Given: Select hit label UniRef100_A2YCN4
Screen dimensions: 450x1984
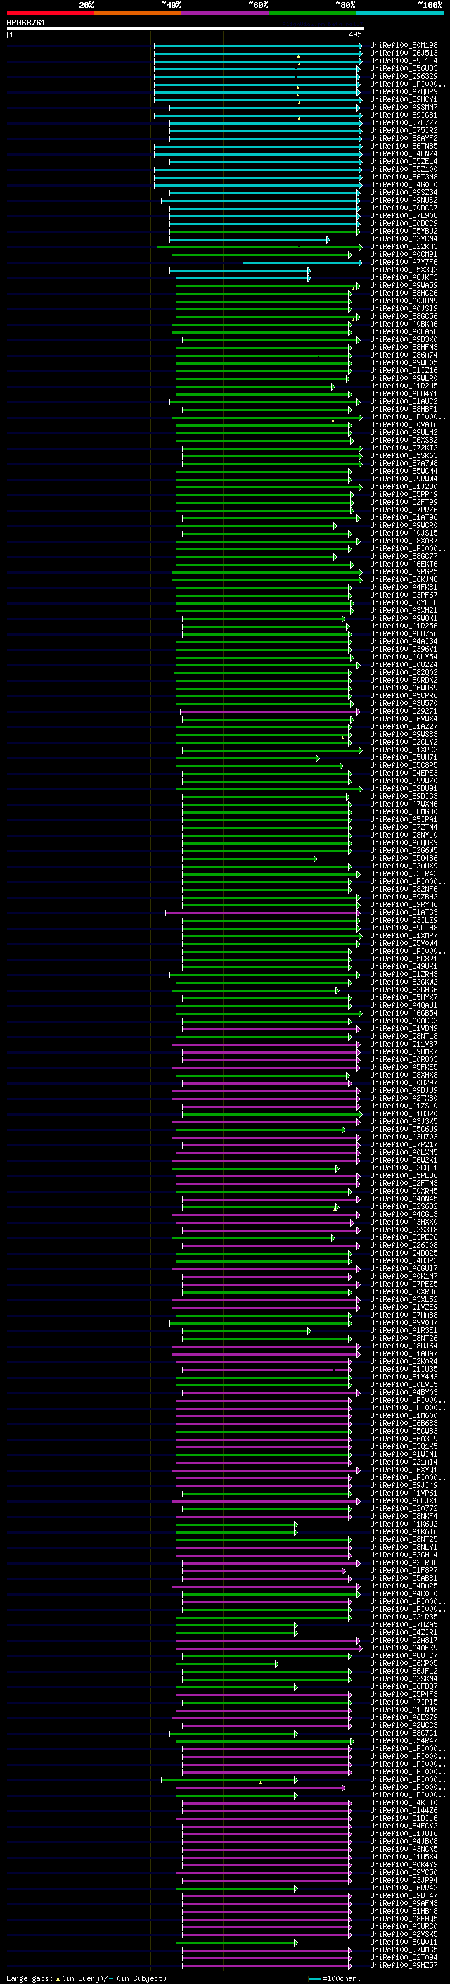Looking at the screenshot, I should coord(404,239).
